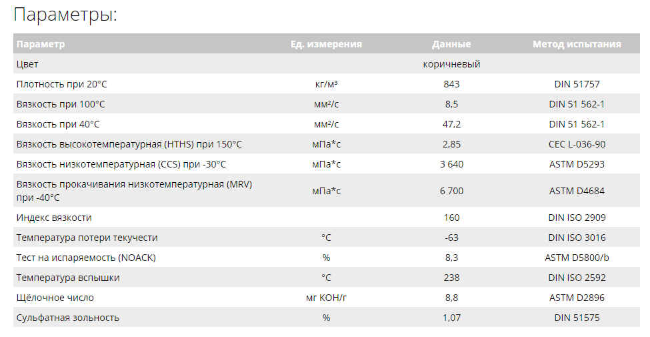Select the DIN ISO 2592 method cell
Image resolution: width=650 pixels, height=337 pixels.
[577, 278]
